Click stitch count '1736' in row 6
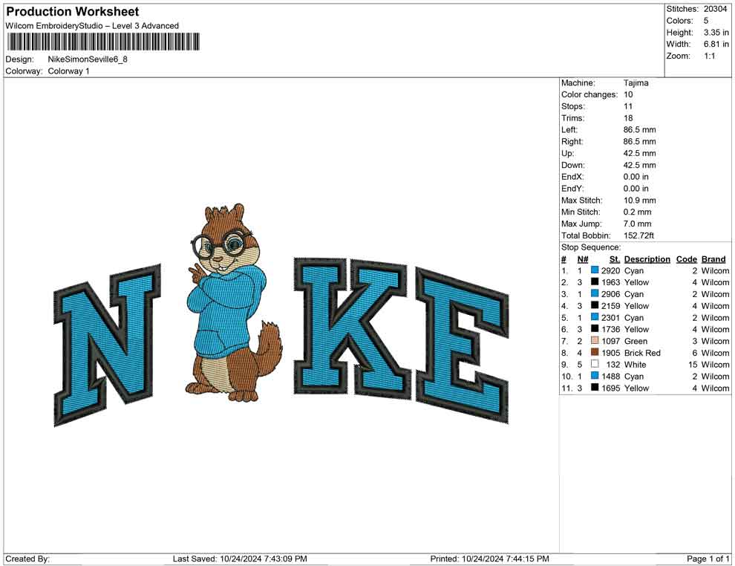The image size is (735, 566). click(x=611, y=329)
